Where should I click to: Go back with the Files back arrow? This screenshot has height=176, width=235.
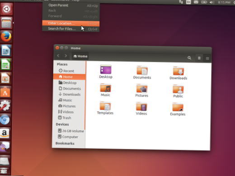tap(58, 56)
